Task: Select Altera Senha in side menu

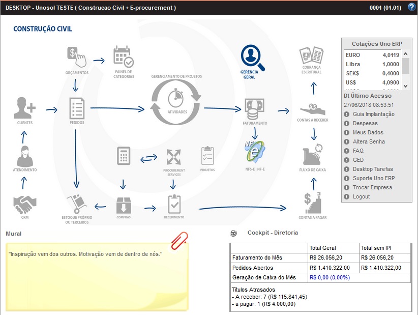Action: coord(369,141)
